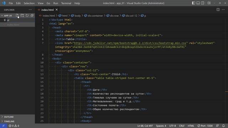Click html breadcrumb item
Screen dimensions: 228x128
point(65,16)
